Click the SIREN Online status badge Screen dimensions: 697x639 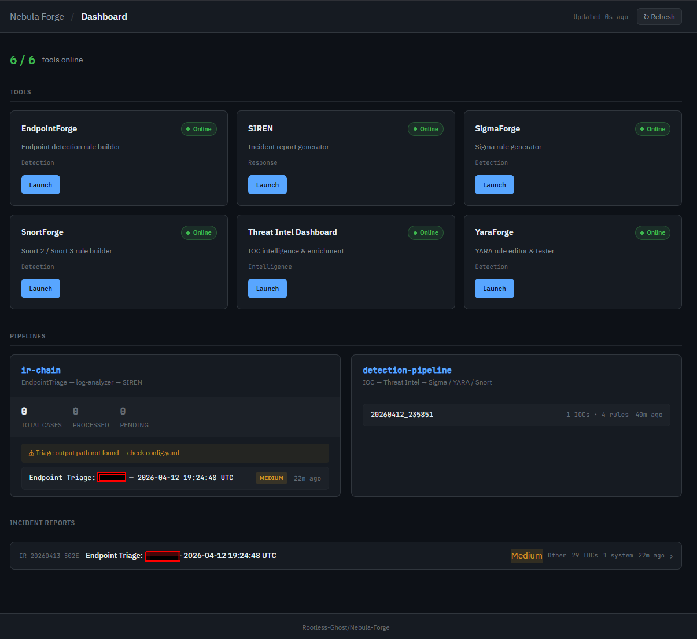[x=426, y=129]
